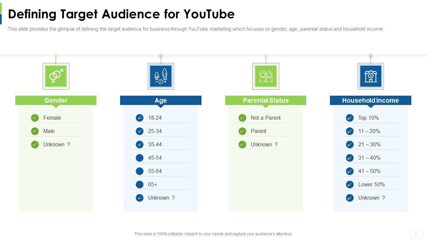
Task: Click the "Lower 50%" label
Action: tap(372, 184)
